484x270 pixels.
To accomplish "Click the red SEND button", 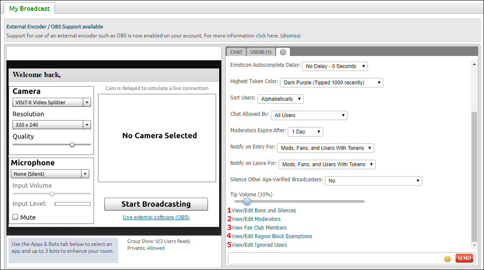I will (464, 258).
